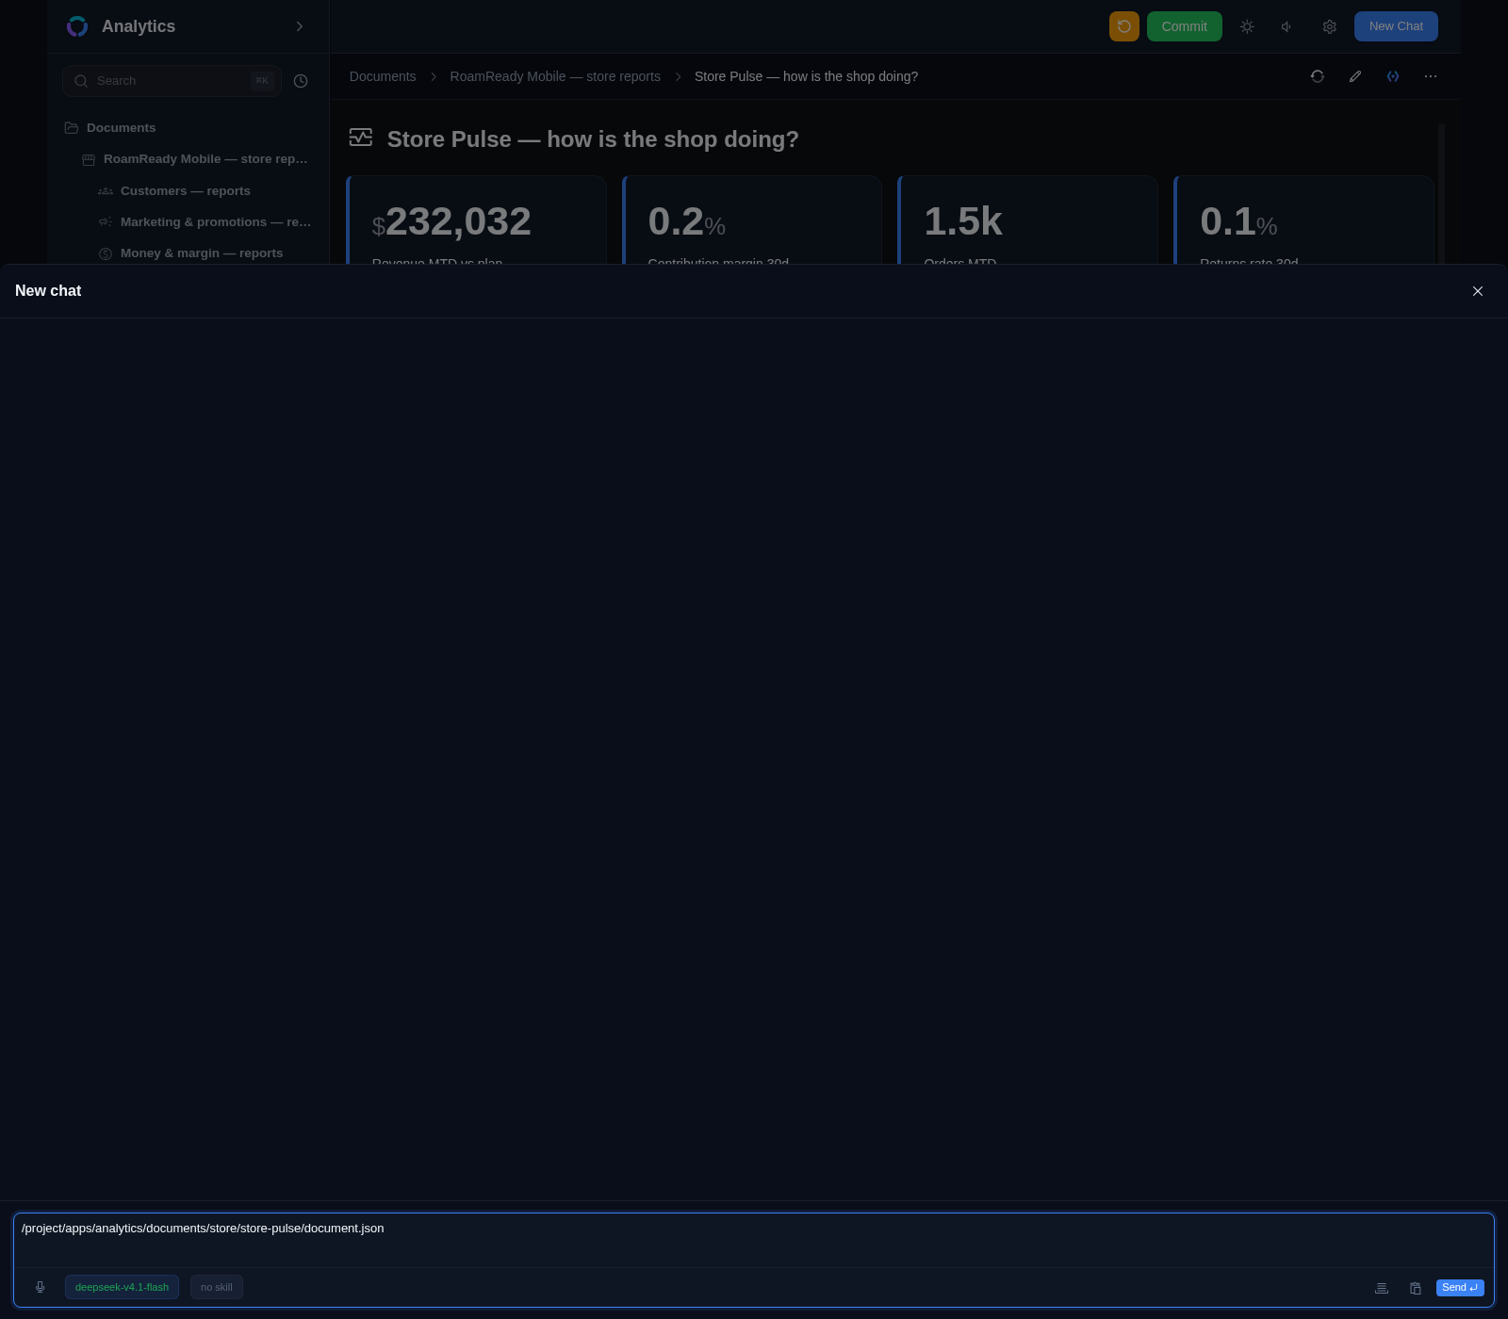Select RoamReady Mobile store reports tree item
Viewport: 1508px width, 1319px height.
click(205, 159)
